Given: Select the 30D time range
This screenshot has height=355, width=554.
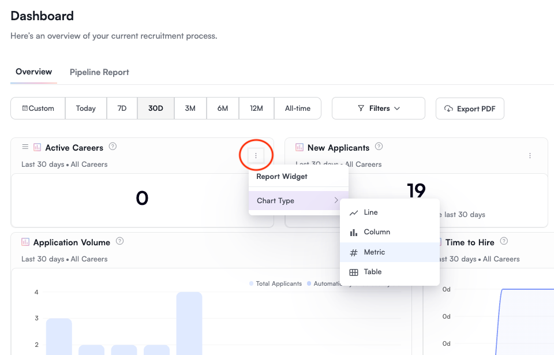Looking at the screenshot, I should [156, 109].
